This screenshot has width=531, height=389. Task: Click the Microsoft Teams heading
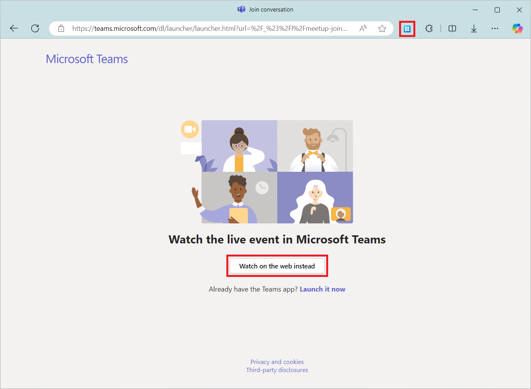(x=87, y=59)
